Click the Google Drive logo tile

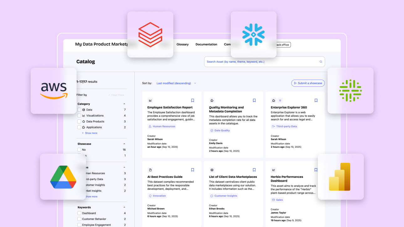(x=63, y=177)
